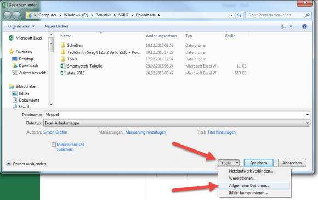Open the view options icon

point(284,26)
